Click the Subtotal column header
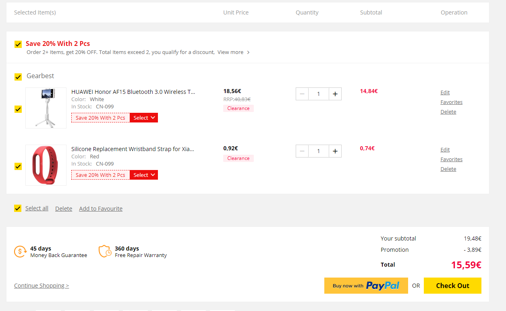This screenshot has height=311, width=506. click(x=371, y=12)
